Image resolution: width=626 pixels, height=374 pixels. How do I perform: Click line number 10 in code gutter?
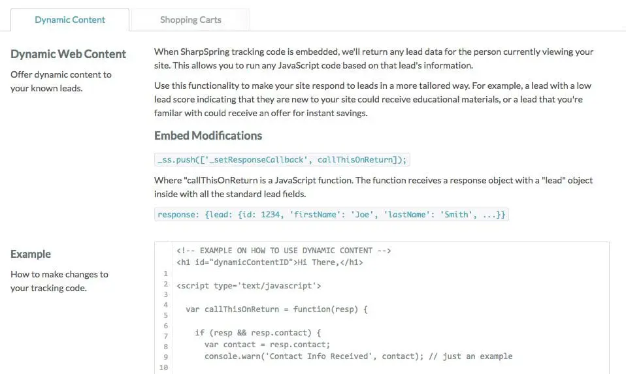(163, 368)
